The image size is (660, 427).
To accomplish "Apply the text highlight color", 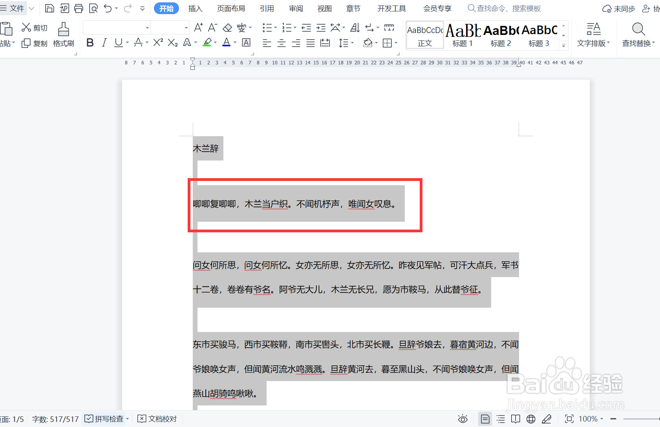I will 207,43.
